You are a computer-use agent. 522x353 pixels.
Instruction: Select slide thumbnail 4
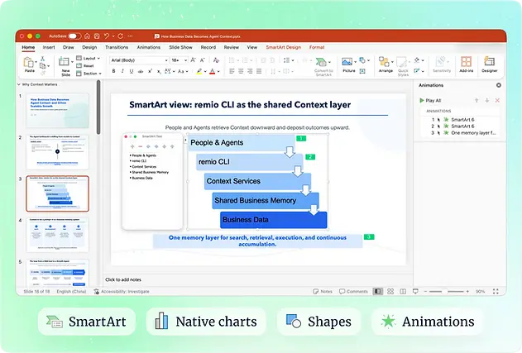[x=58, y=235]
